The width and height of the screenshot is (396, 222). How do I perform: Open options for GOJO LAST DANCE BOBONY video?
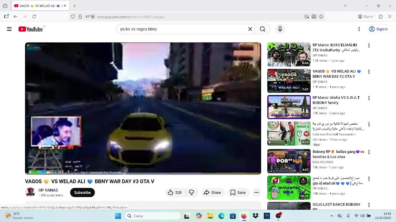pyautogui.click(x=369, y=205)
